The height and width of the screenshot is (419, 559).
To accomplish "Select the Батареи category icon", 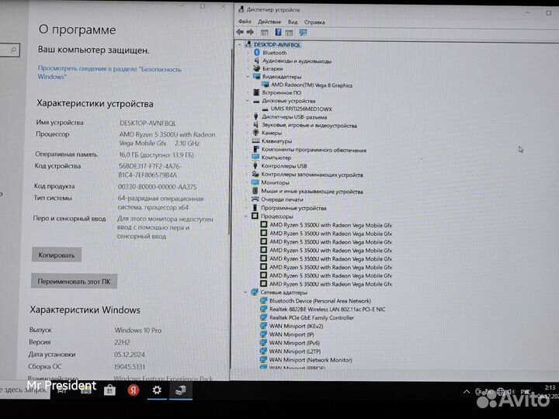I will pyautogui.click(x=256, y=68).
